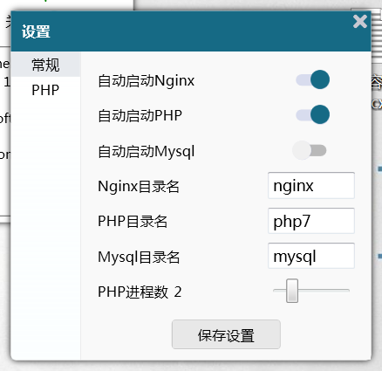382x371 pixels.
Task: Click the 自动启动Mysql label text
Action: pos(147,152)
